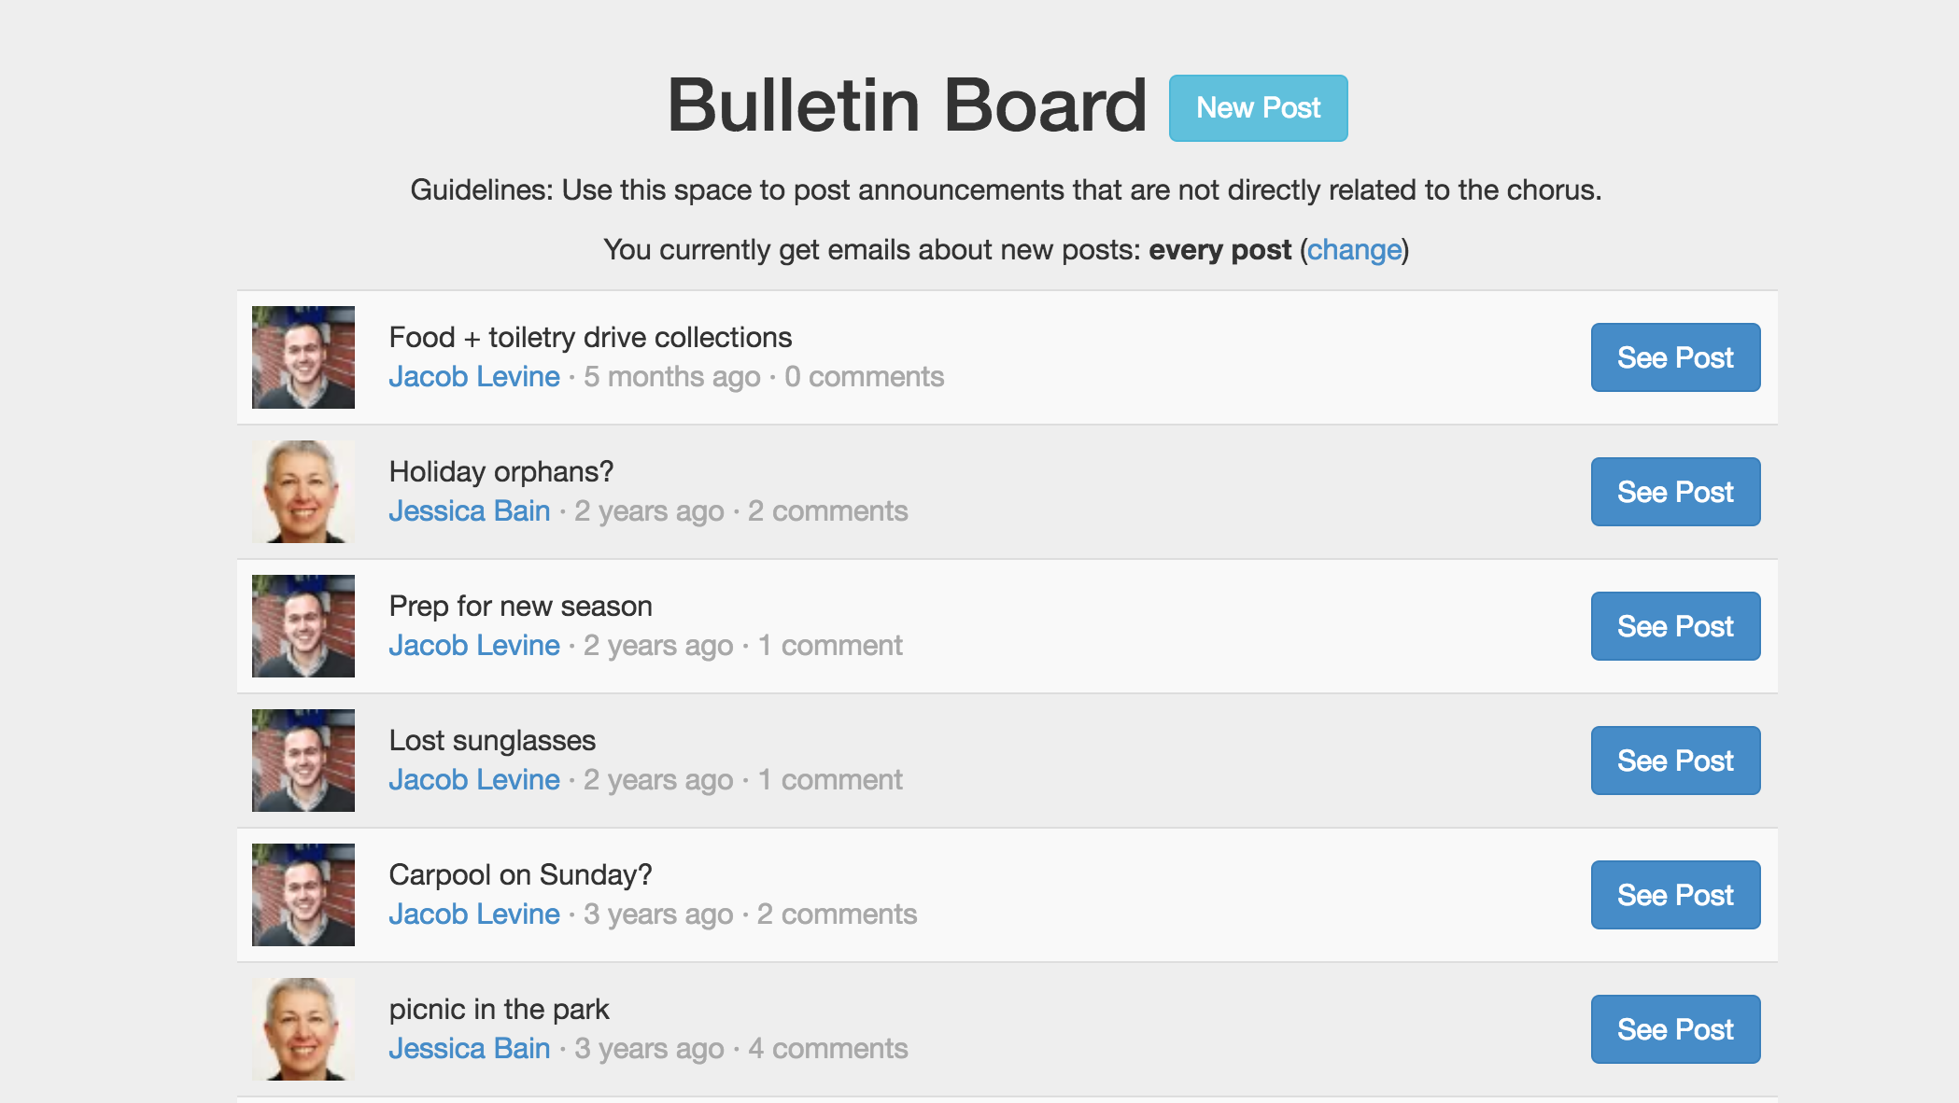Image resolution: width=1959 pixels, height=1103 pixels.
Task: Click See Post for Holiday orphans
Action: click(x=1675, y=492)
